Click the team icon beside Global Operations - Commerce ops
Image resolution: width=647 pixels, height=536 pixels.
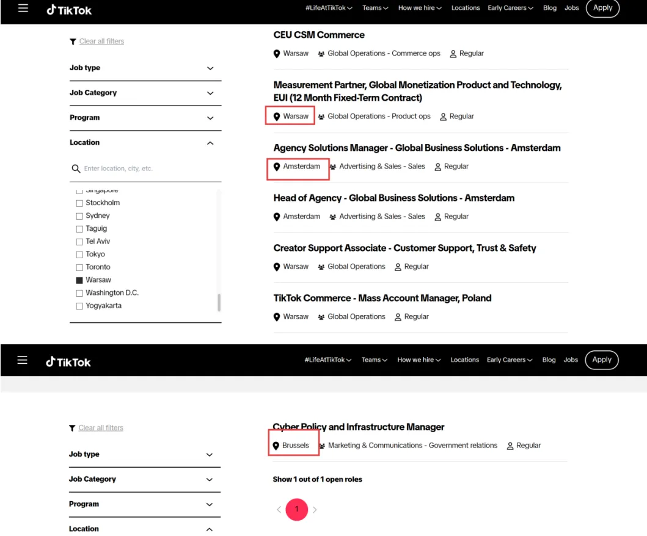click(321, 54)
